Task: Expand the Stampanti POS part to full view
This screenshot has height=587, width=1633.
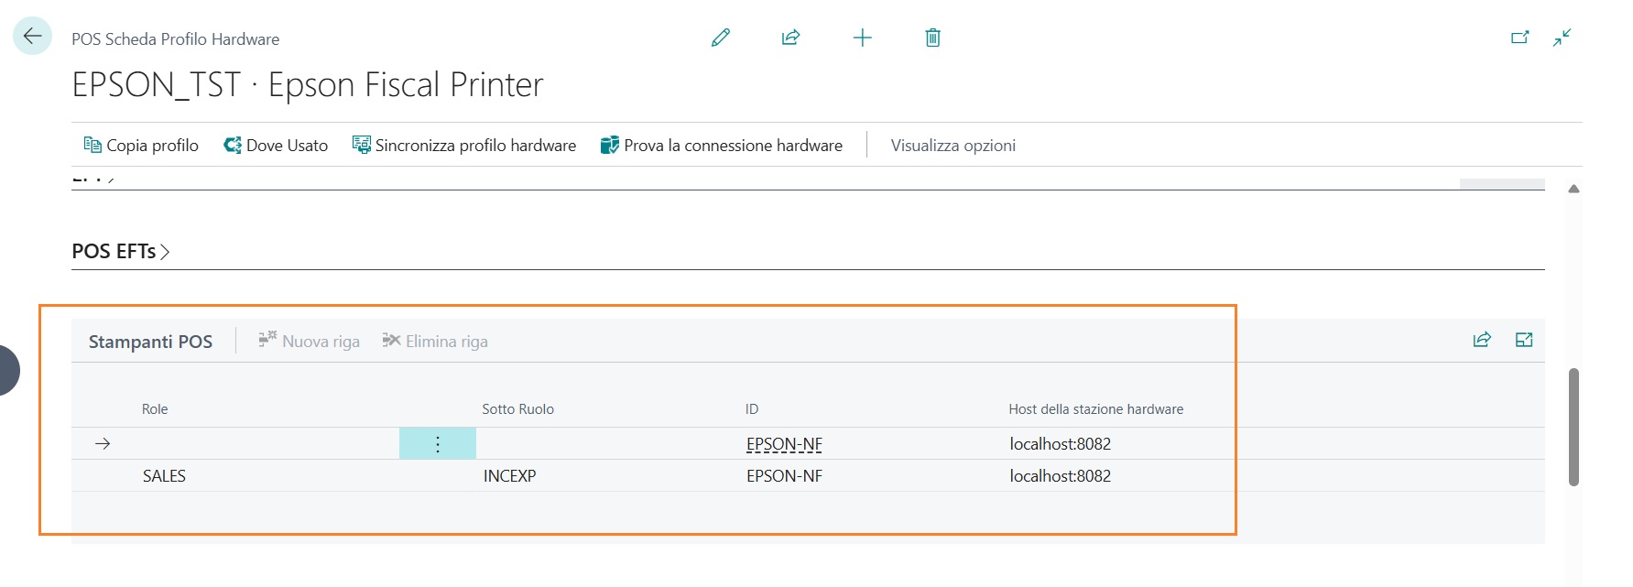Action: (x=1524, y=340)
